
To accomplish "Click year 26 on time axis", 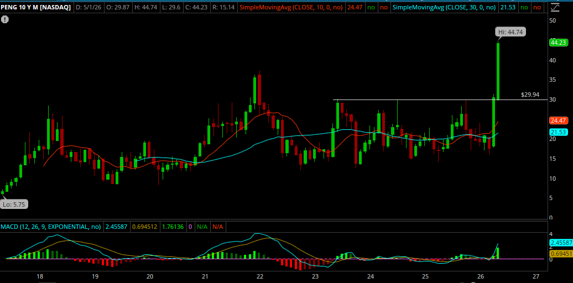I will point(481,276).
